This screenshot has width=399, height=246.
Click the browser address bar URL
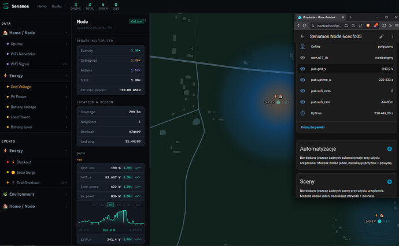(x=329, y=25)
